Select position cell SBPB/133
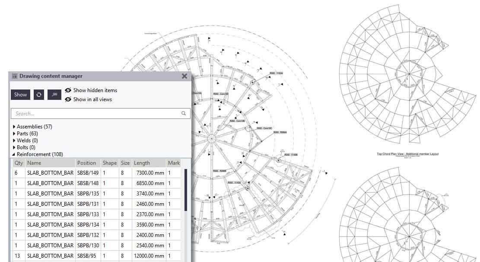The width and height of the screenshot is (480, 262). coord(88,214)
